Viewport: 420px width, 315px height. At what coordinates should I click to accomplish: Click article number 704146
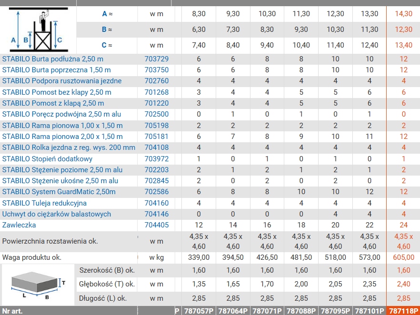point(157,214)
